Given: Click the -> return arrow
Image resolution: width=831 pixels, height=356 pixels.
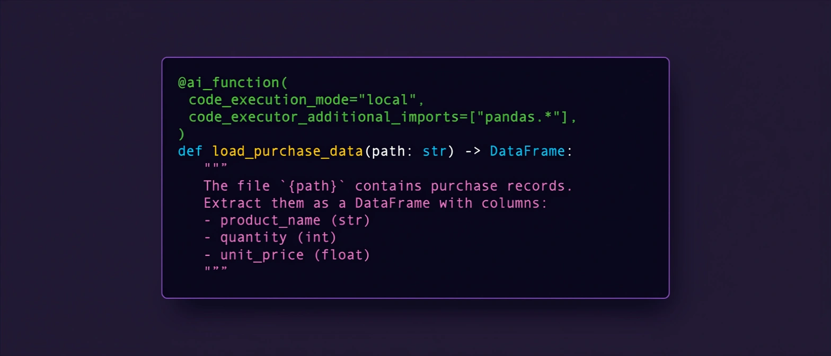Looking at the screenshot, I should (473, 152).
